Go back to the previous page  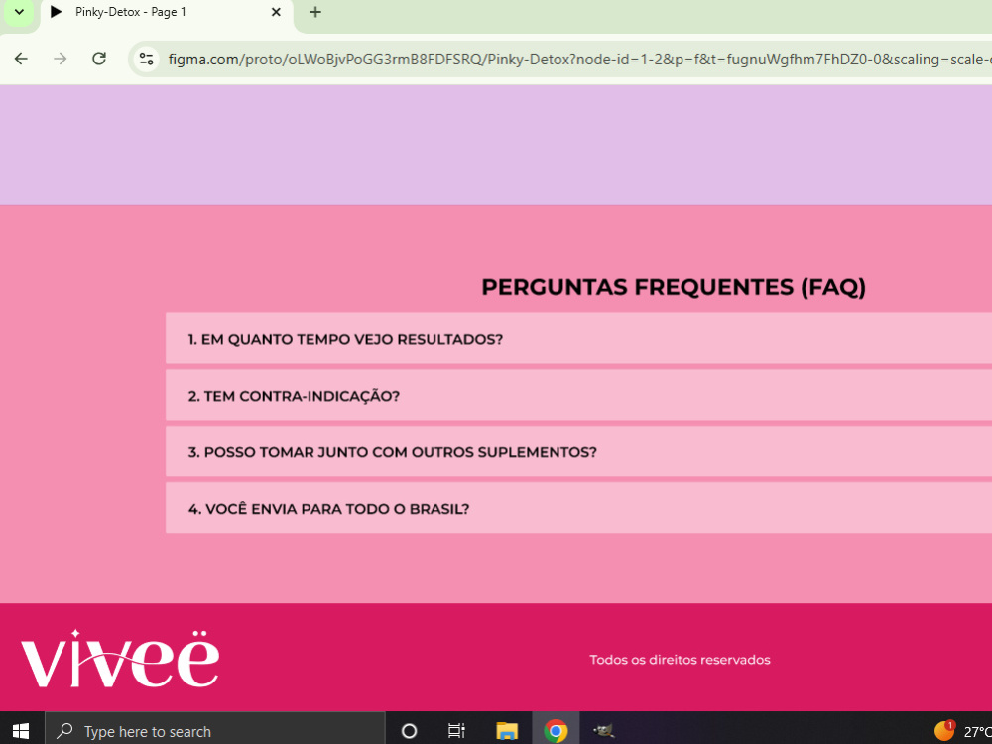pos(21,59)
